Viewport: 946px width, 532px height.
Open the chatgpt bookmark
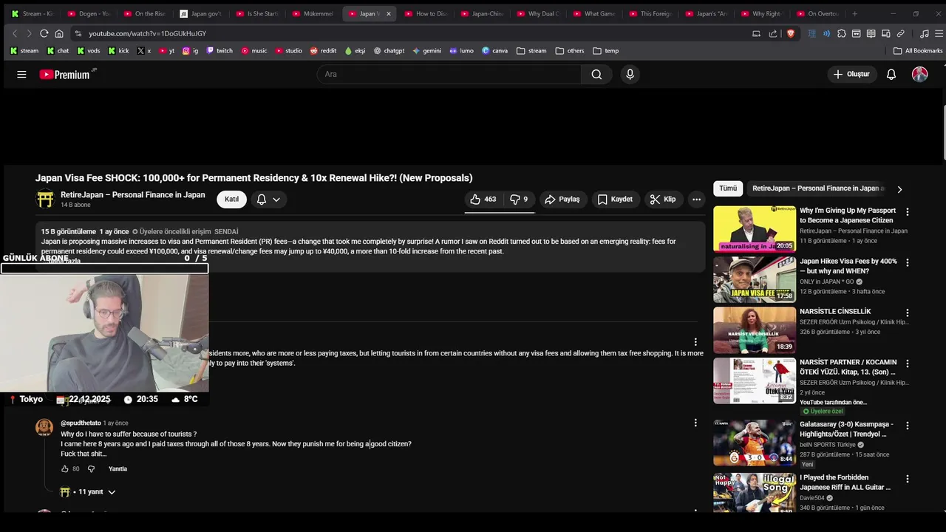(x=389, y=51)
